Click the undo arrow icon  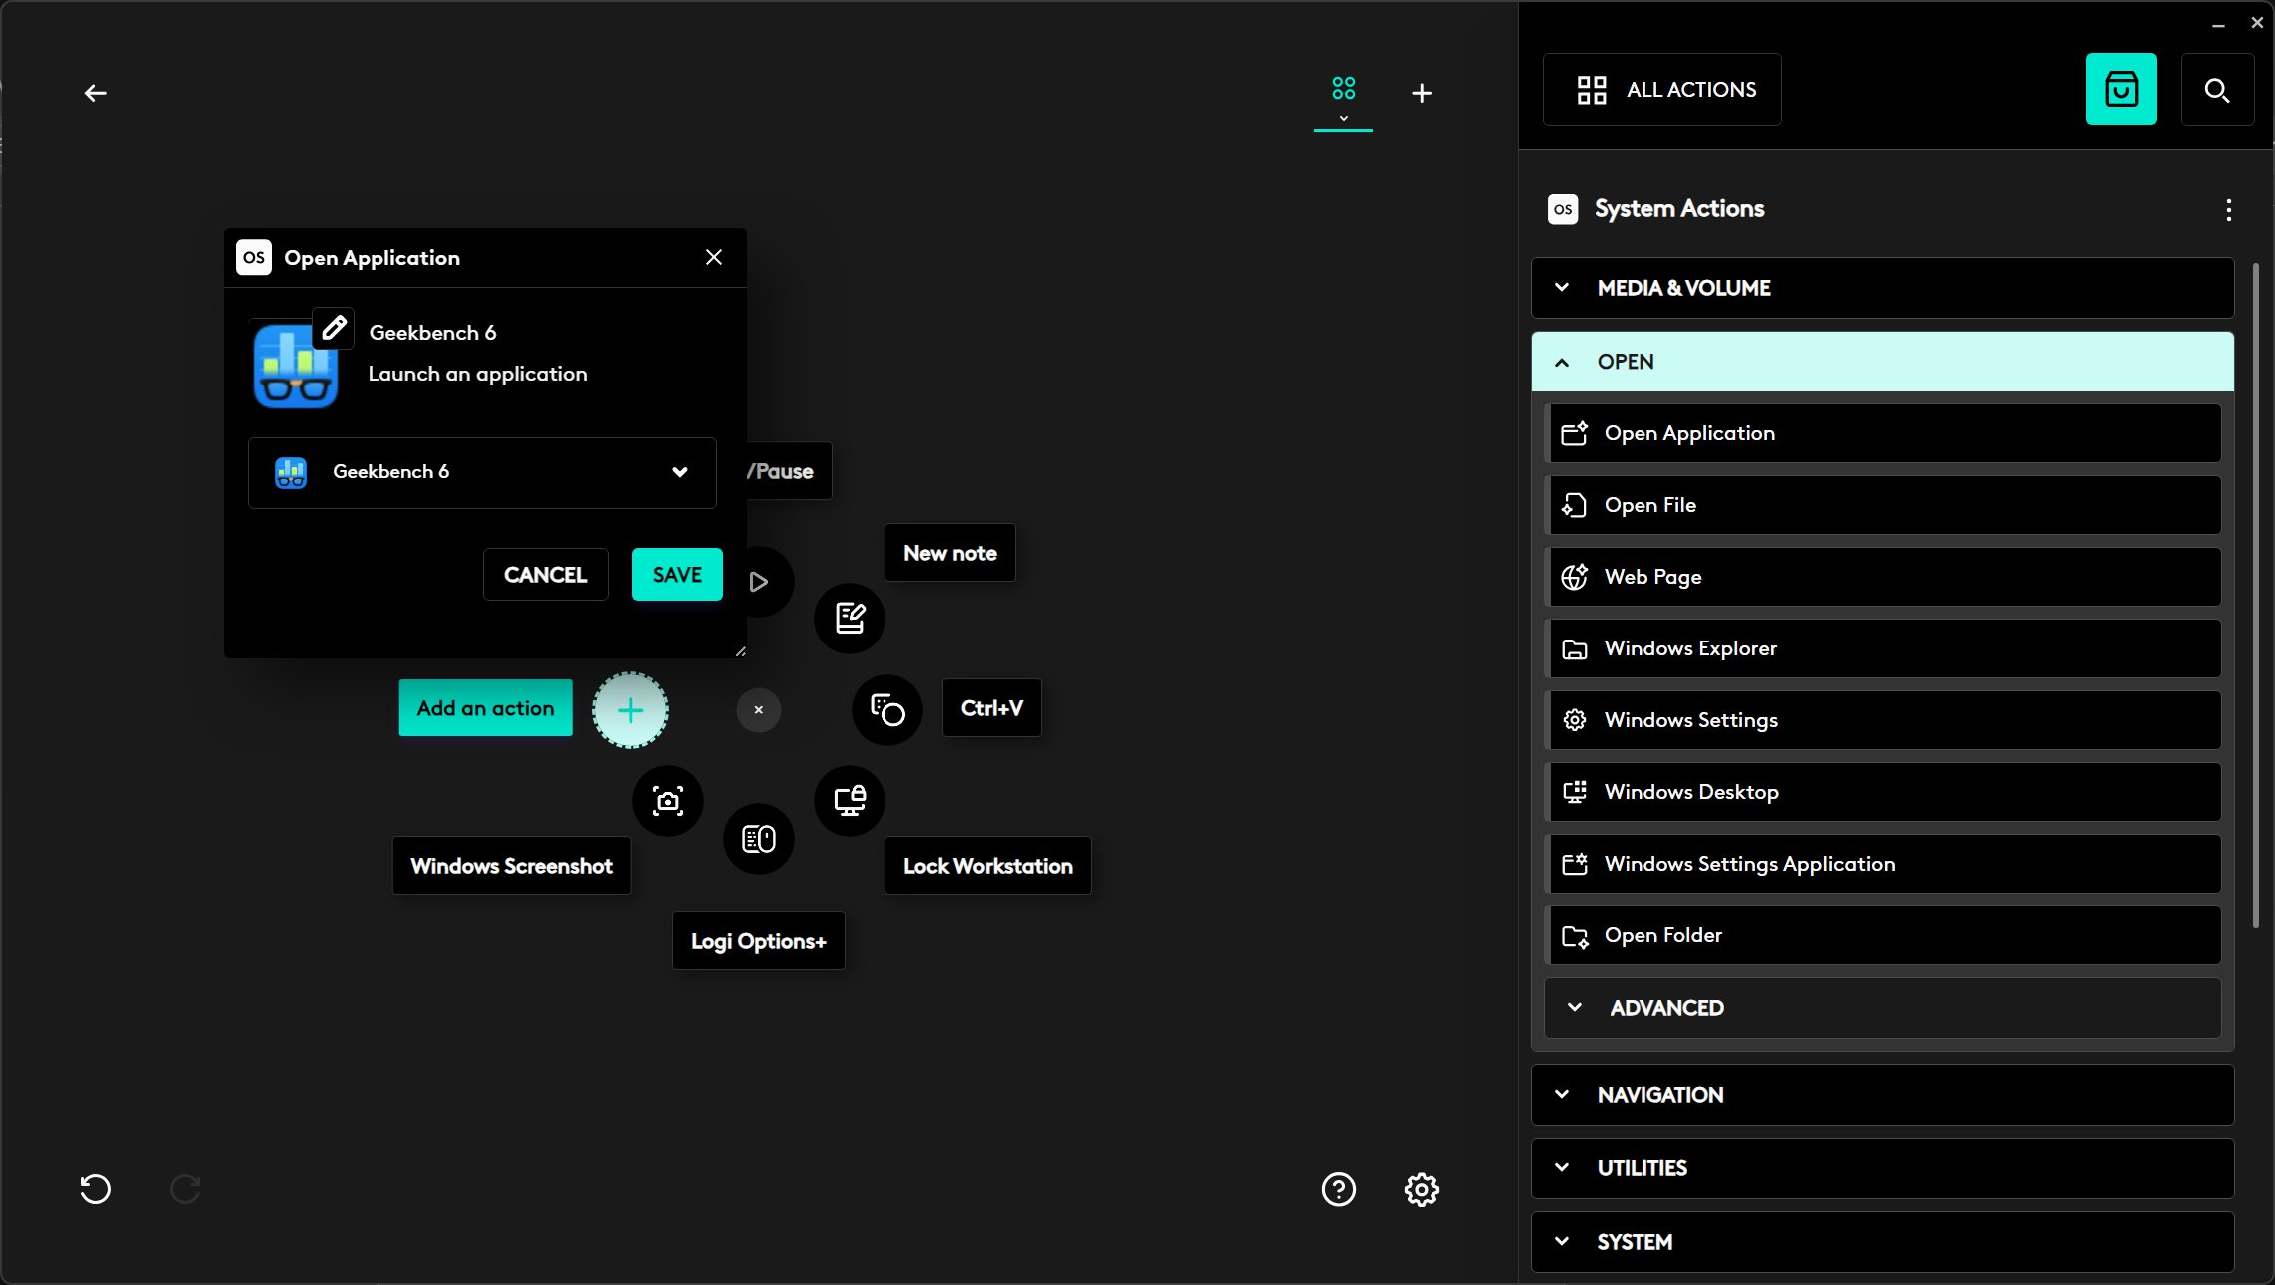(x=95, y=1189)
